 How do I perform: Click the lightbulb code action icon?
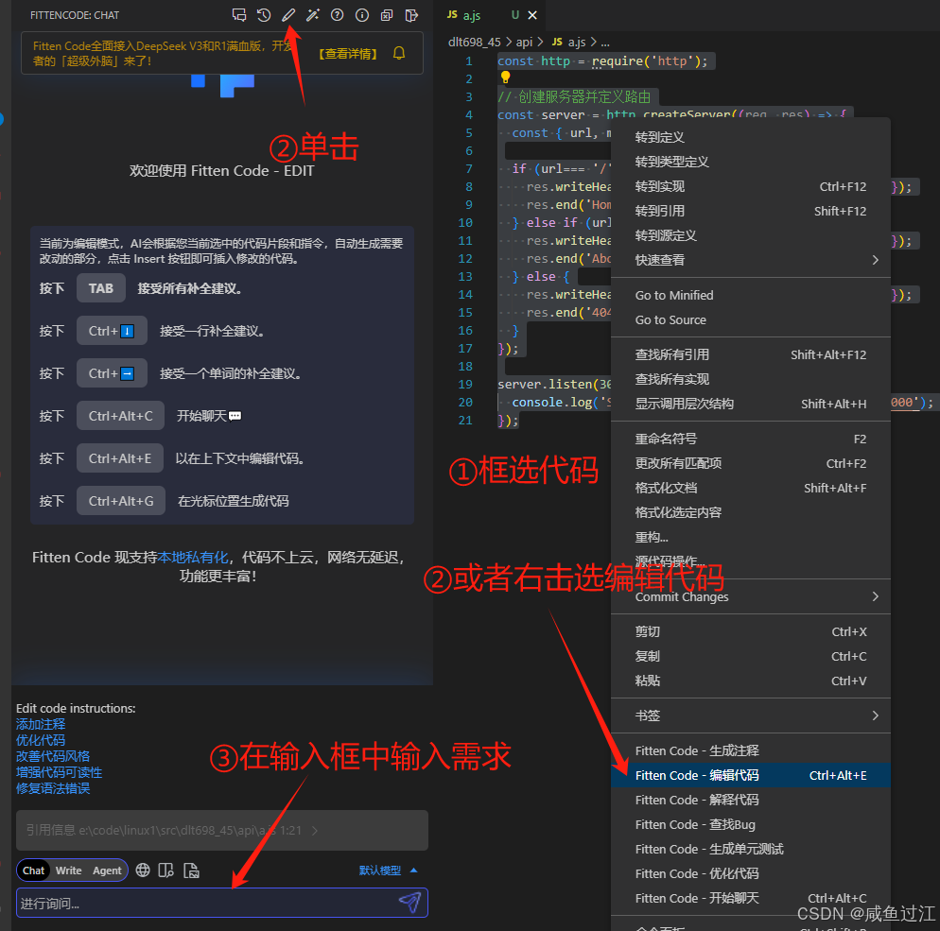pos(505,78)
